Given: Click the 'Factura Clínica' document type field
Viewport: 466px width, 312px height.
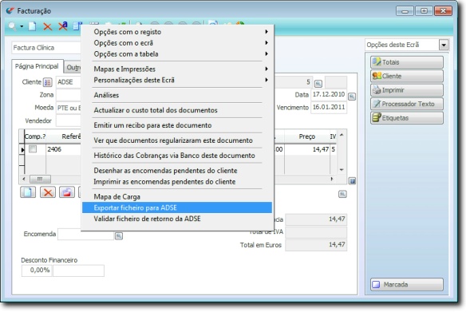Looking at the screenshot, I should [x=46, y=48].
